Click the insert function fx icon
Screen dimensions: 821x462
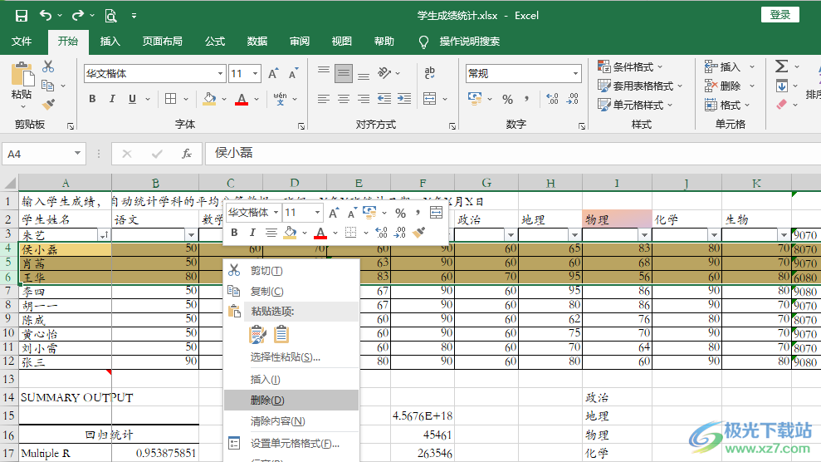point(187,154)
